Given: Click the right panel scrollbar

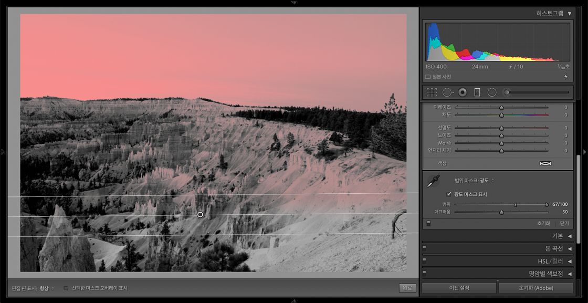Looking at the screenshot, I should (579, 198).
